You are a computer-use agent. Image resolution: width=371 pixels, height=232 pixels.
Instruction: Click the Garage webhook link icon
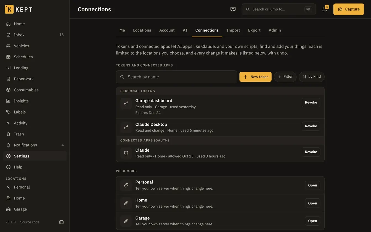[126, 221]
